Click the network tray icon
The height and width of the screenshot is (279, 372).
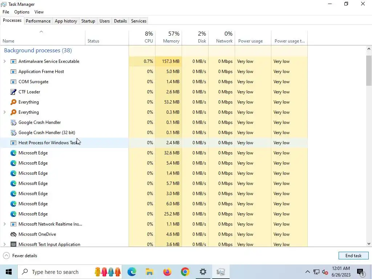pyautogui.click(x=316, y=272)
